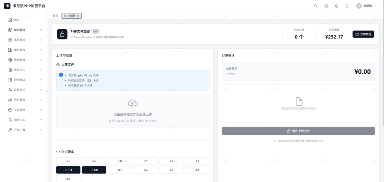Click the balance amount ¥252.17
The width and height of the screenshot is (384, 182).
334,37
